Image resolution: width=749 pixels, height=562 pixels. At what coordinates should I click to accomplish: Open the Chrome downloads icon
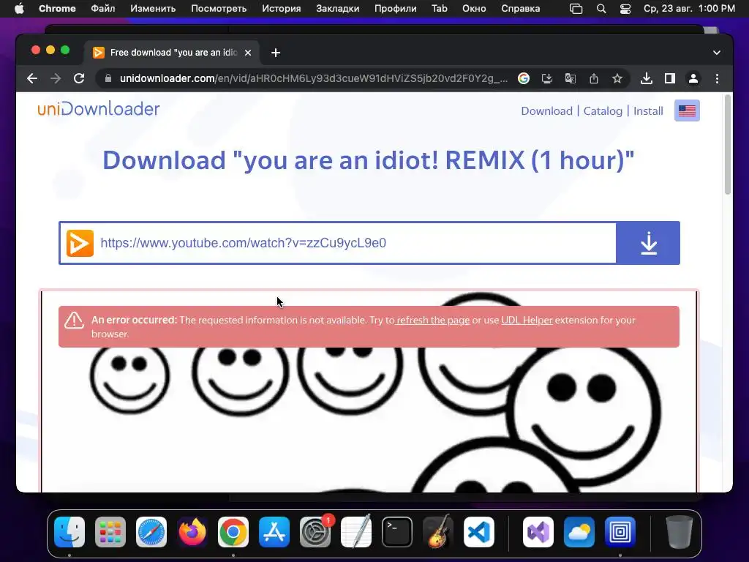[x=647, y=78]
